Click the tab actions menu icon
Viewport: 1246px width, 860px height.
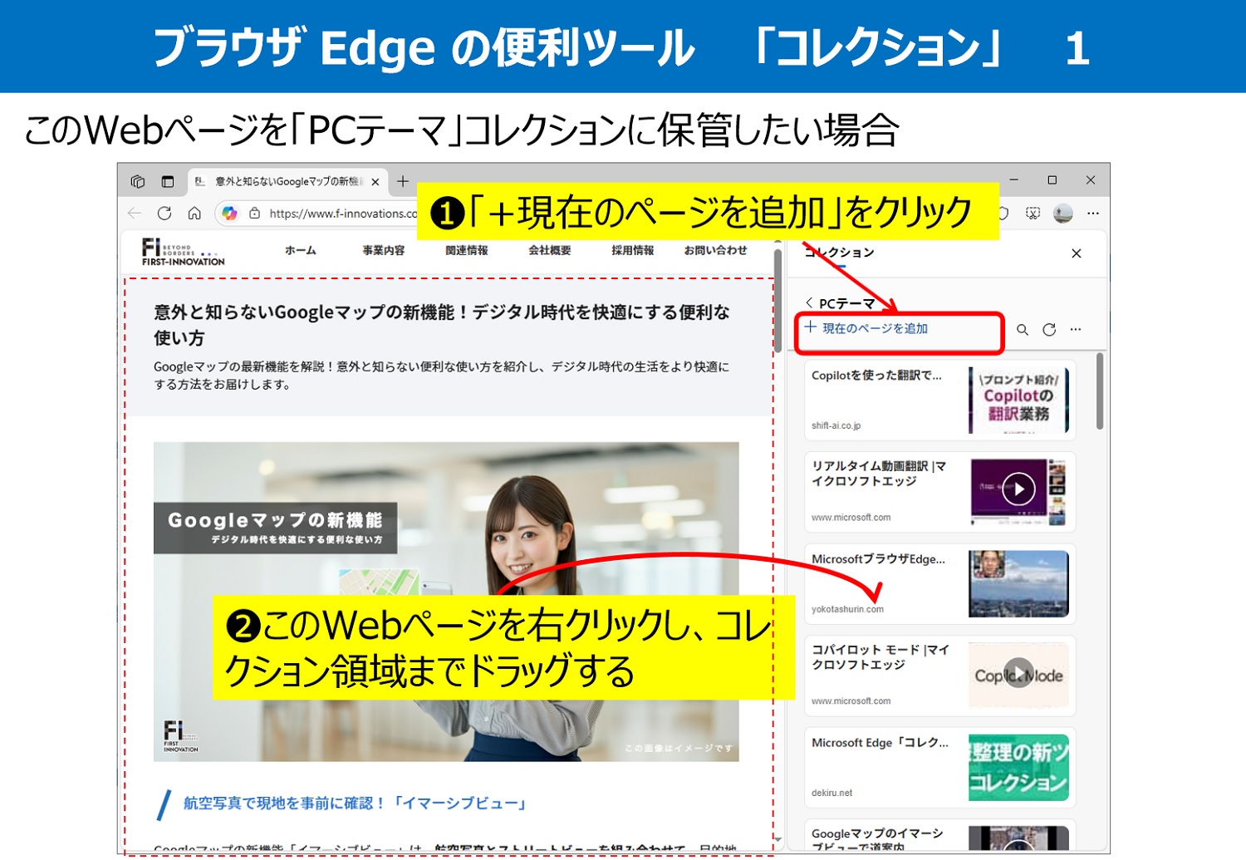168,181
